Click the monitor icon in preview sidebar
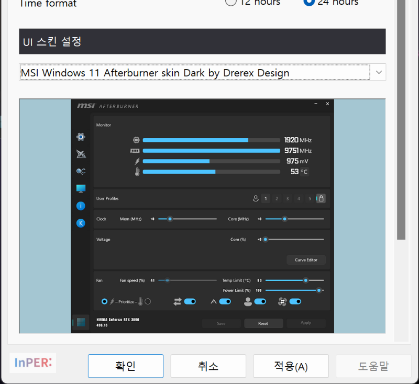419x384 pixels. (81, 189)
